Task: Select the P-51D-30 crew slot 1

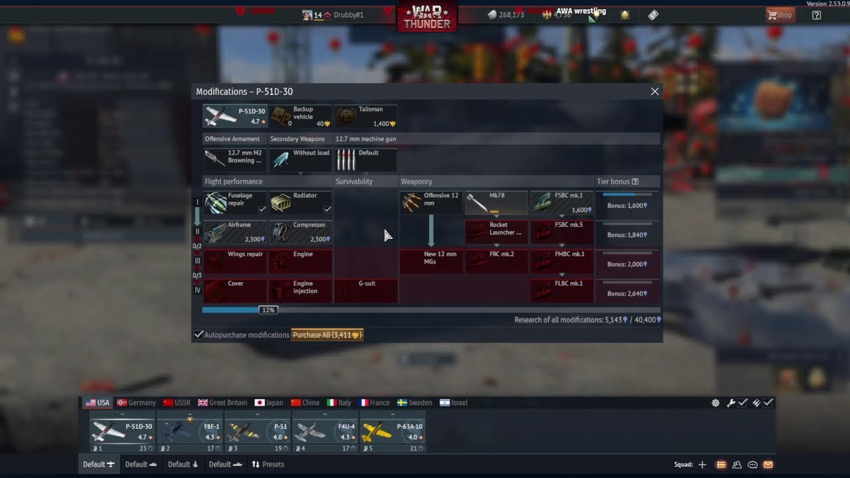Action: [x=122, y=431]
